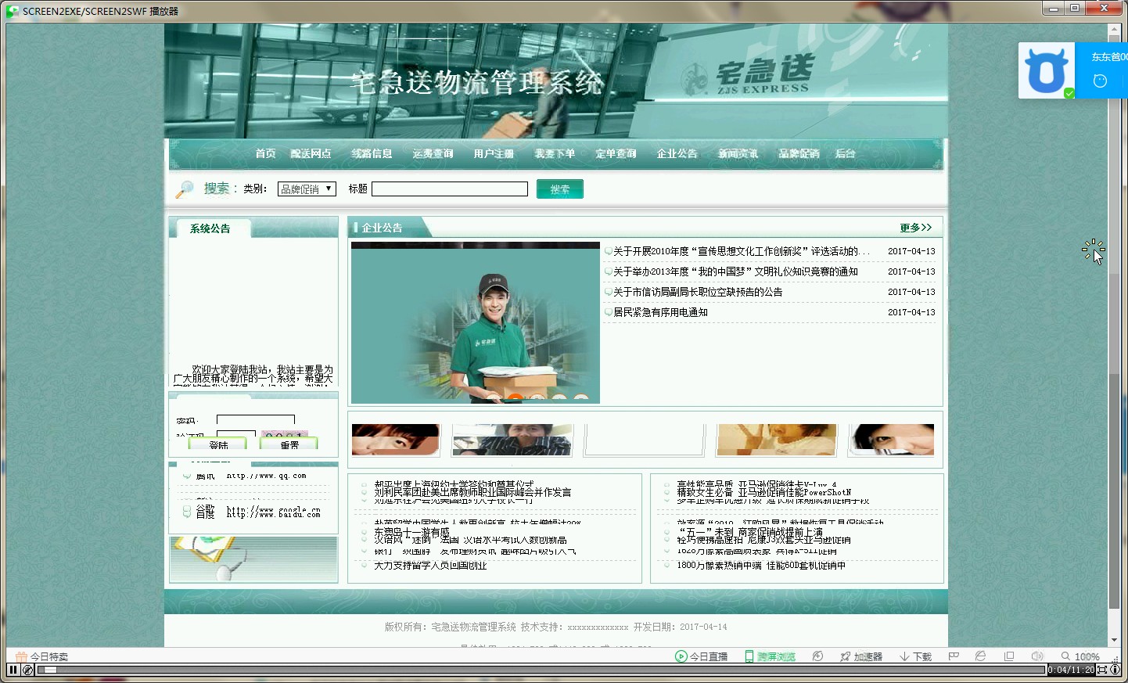Open the 市信访局副局长职位空缺 announcement
This screenshot has height=683, width=1128.
point(698,292)
